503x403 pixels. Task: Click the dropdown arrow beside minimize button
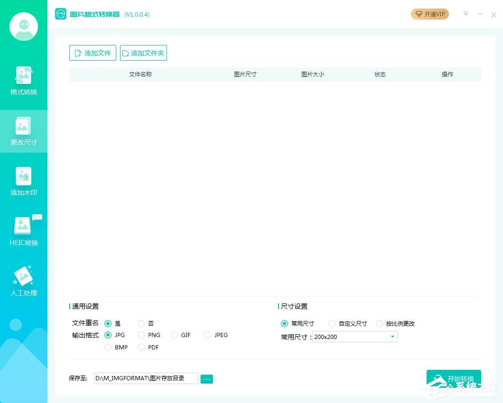point(466,14)
